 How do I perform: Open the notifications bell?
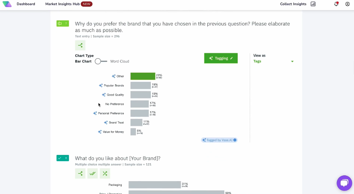(336, 4)
